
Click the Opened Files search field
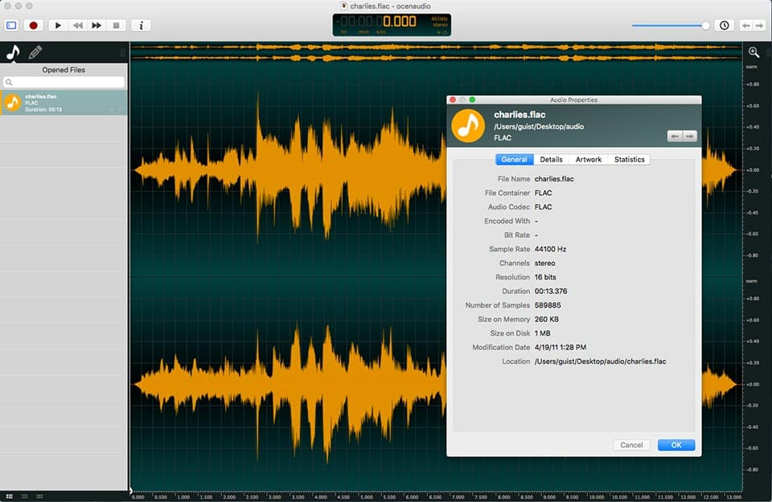(64, 82)
